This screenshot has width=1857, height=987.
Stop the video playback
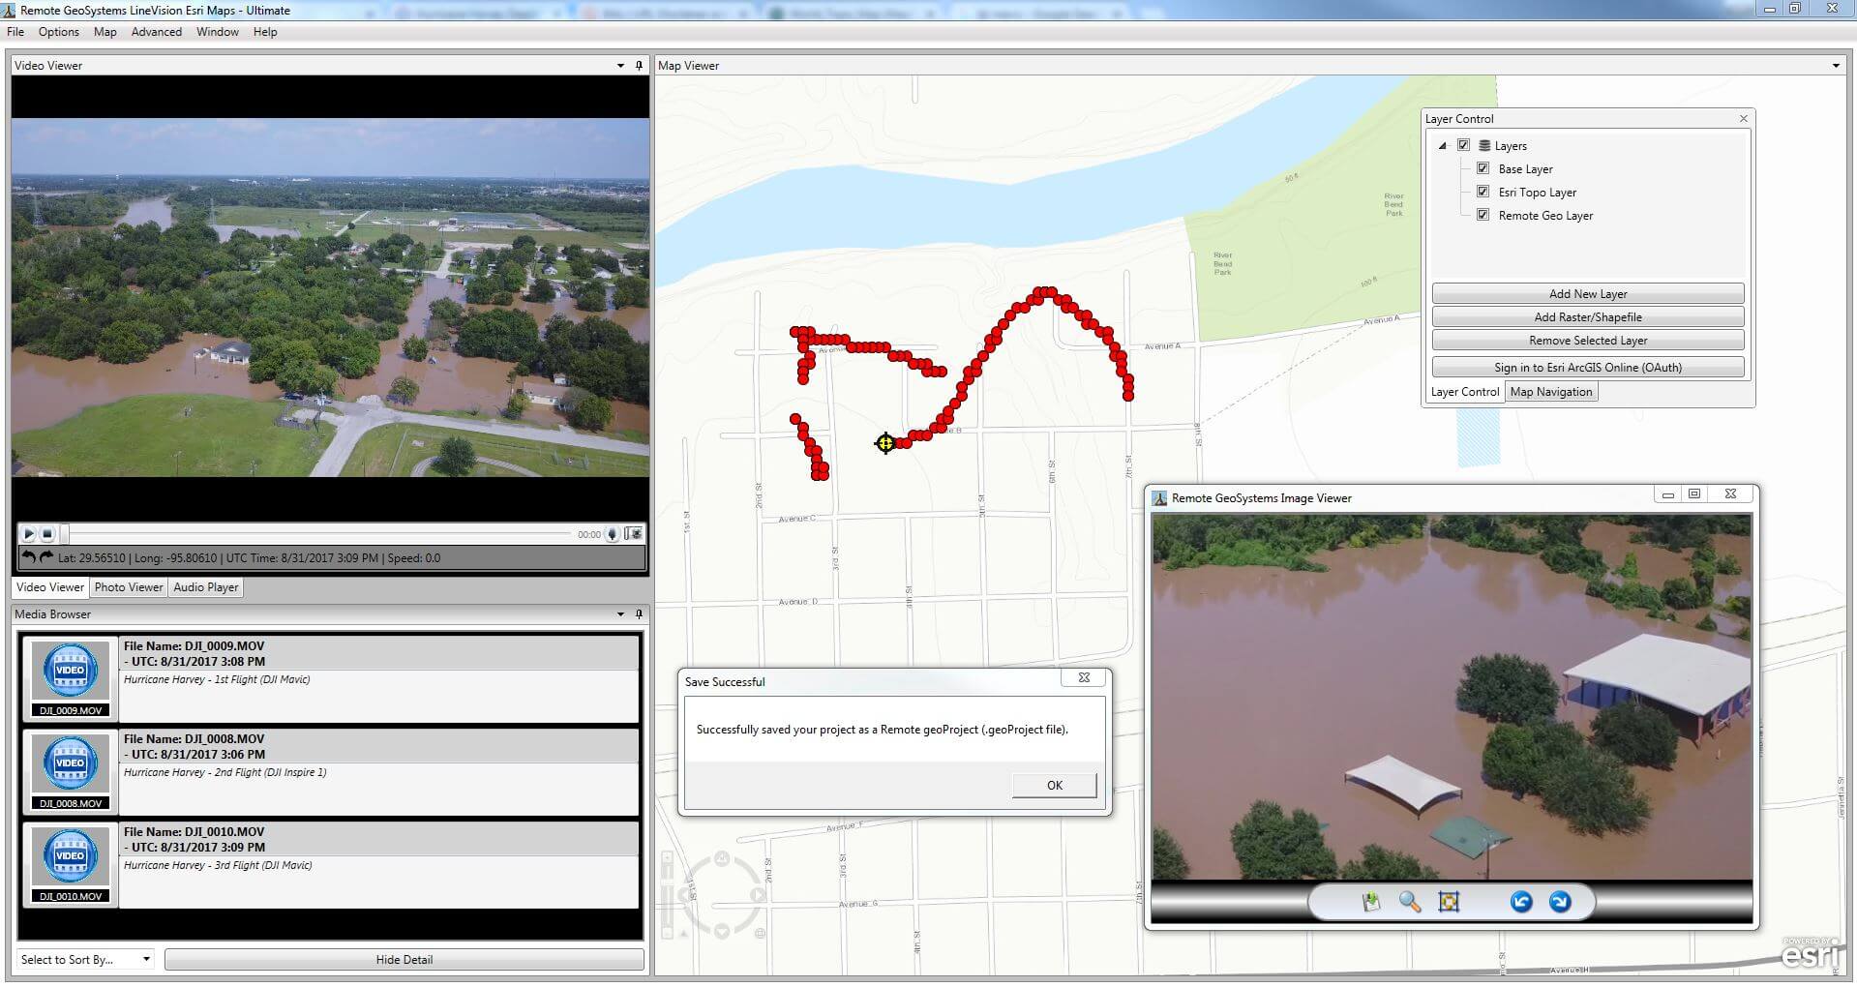(47, 534)
